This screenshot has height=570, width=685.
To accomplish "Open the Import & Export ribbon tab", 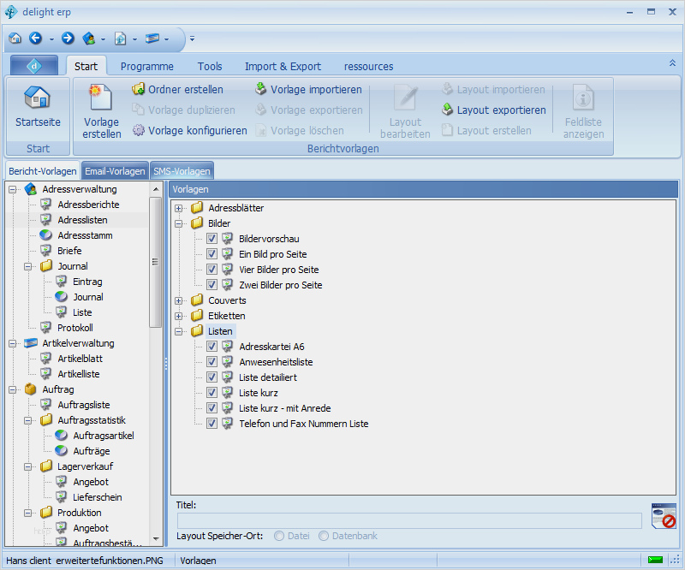I will pyautogui.click(x=283, y=67).
